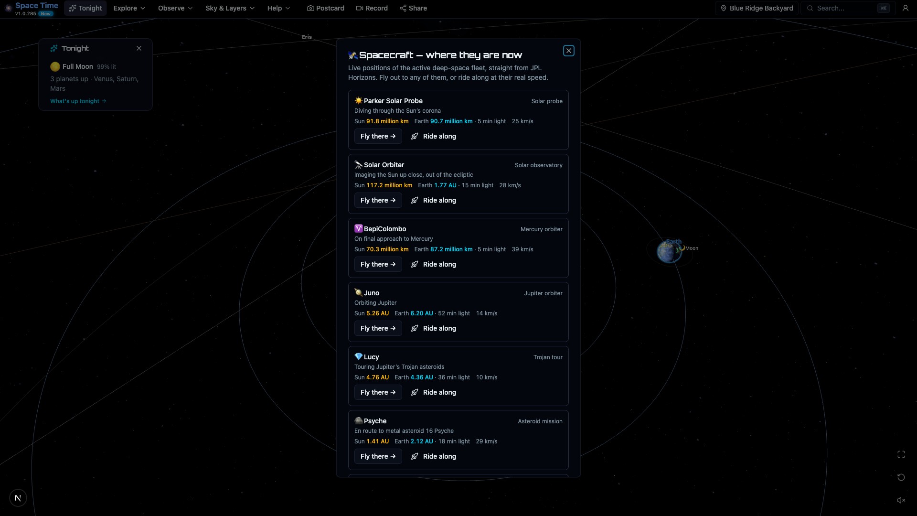Viewport: 917px width, 516px height.
Task: Ride along with Juno
Action: [x=434, y=328]
